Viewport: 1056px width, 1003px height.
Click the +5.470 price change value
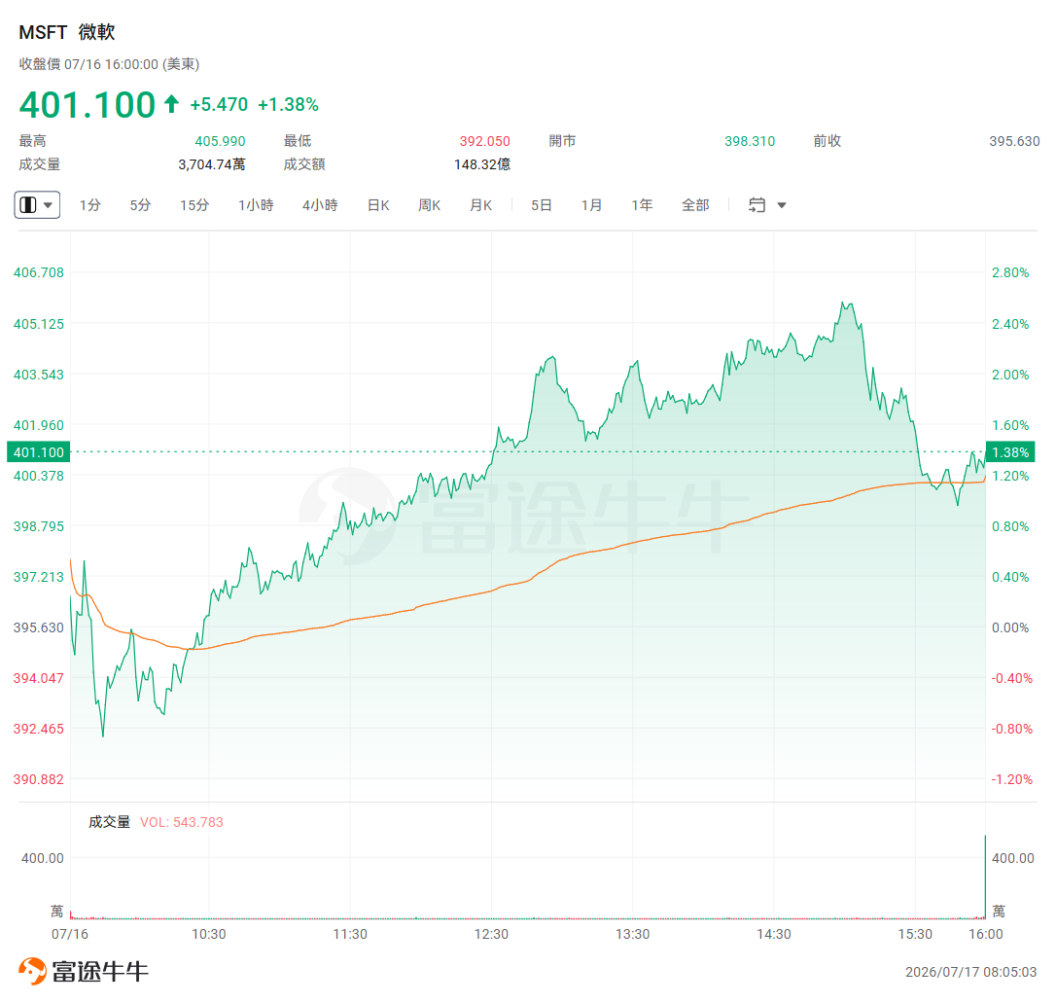click(219, 104)
